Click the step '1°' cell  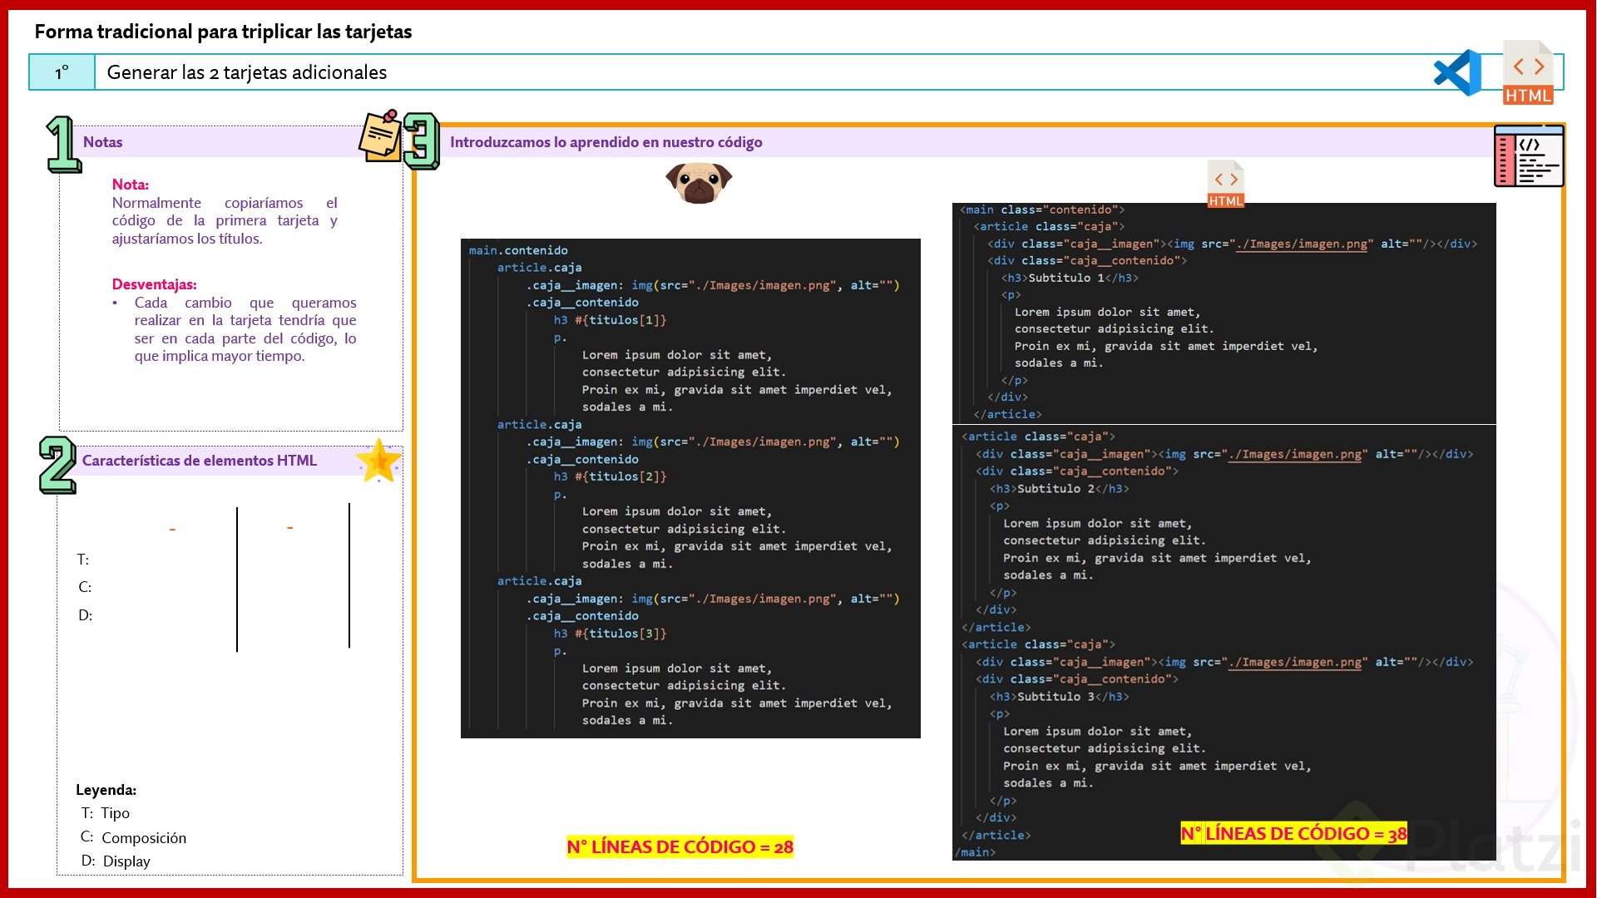click(x=62, y=72)
